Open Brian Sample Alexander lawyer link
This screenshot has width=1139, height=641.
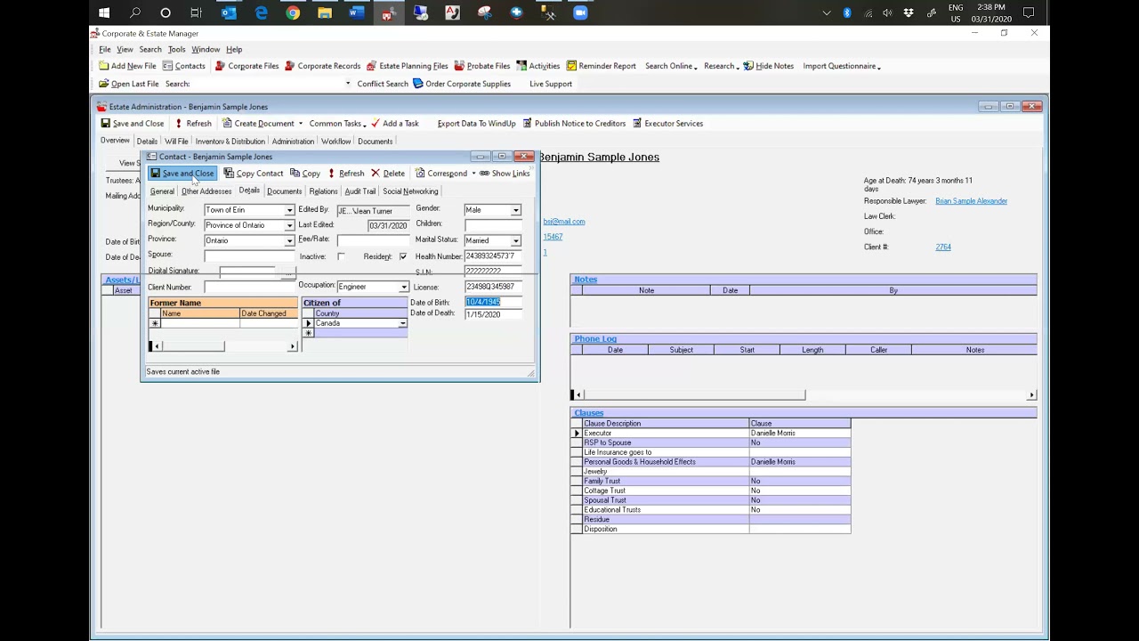(x=971, y=201)
